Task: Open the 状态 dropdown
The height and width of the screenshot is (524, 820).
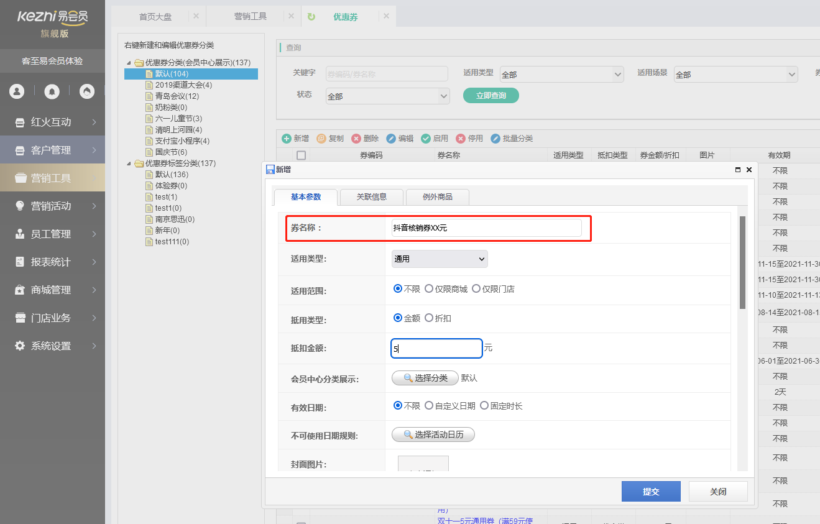Action: (387, 96)
